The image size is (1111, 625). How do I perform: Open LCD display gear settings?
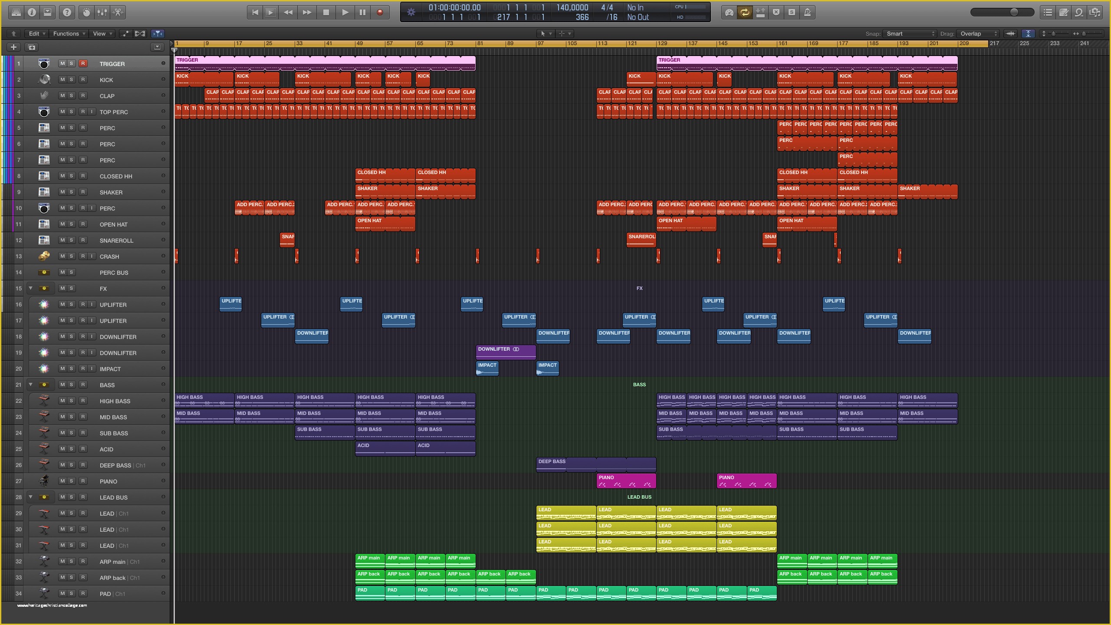(x=411, y=13)
